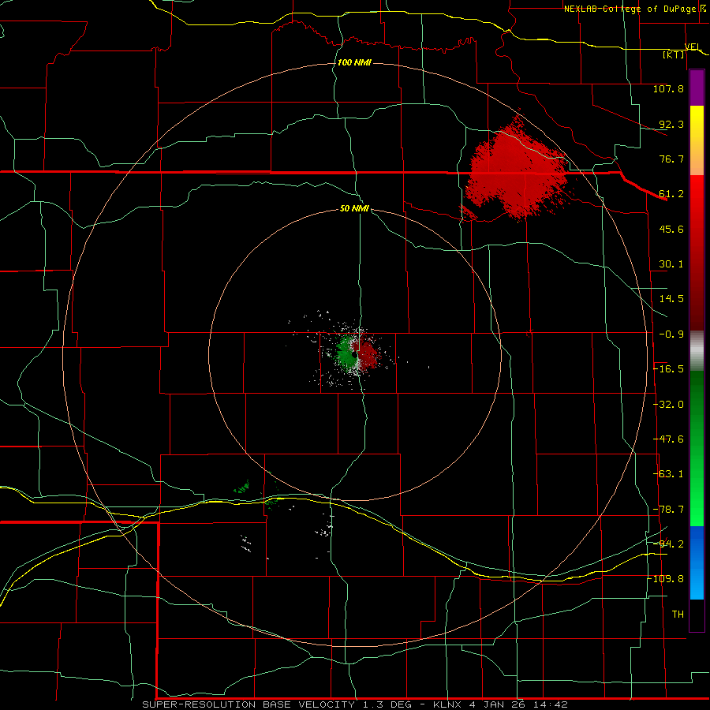Click the 14.5 velocity scale value
Screen dimensions: 710x710
(x=671, y=299)
